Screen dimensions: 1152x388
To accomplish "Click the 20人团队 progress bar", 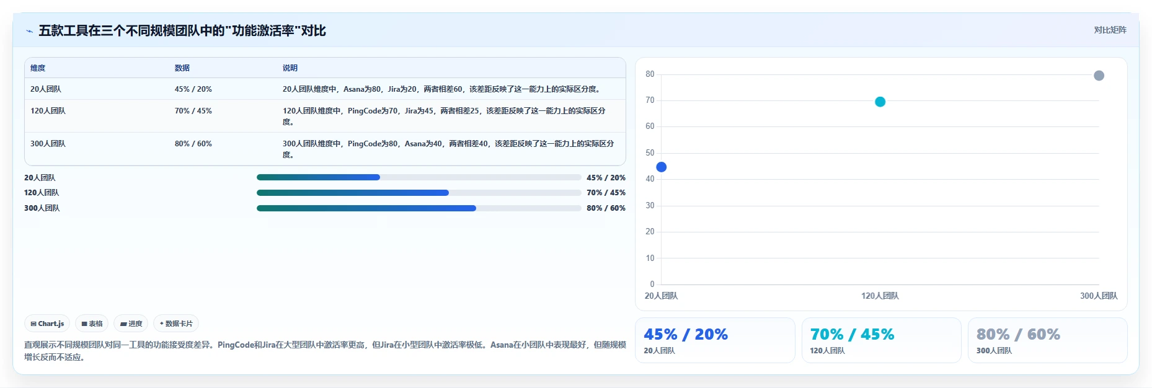I will pos(419,177).
